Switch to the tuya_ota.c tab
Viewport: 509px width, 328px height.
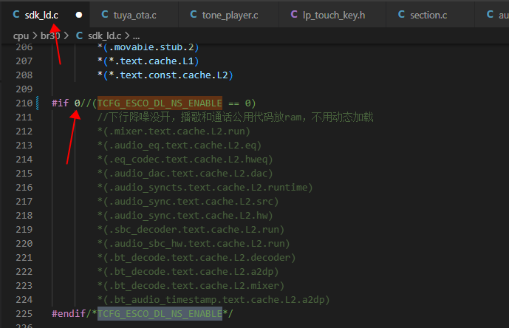click(x=134, y=15)
